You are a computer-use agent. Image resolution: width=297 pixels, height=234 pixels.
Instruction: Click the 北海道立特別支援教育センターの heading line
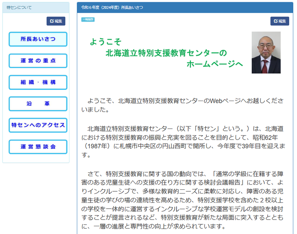pyautogui.click(x=166, y=53)
